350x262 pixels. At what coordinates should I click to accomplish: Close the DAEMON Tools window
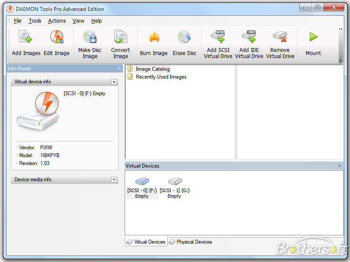point(334,7)
